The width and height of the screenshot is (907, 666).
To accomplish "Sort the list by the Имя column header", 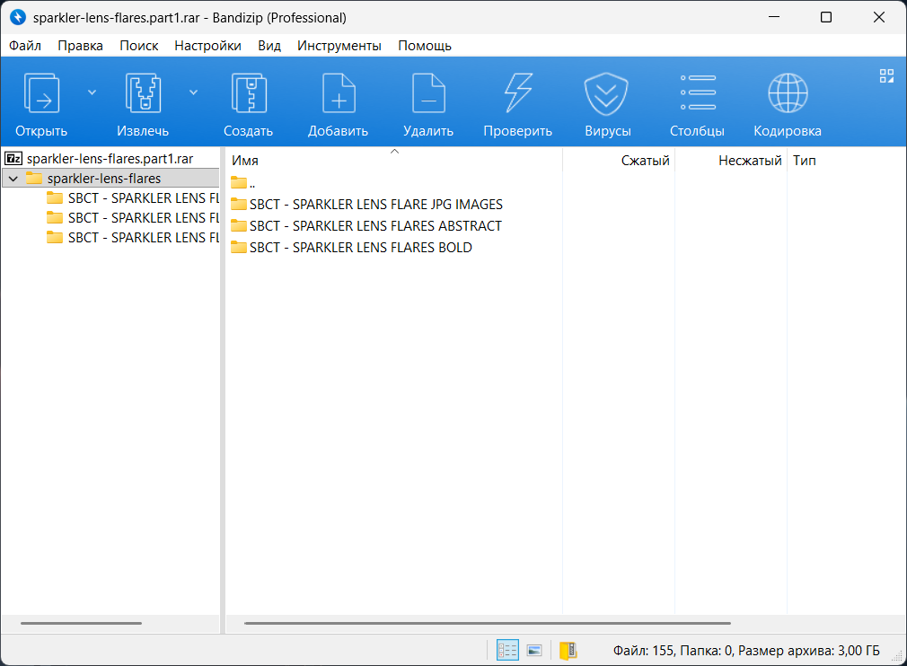I will pyautogui.click(x=245, y=161).
